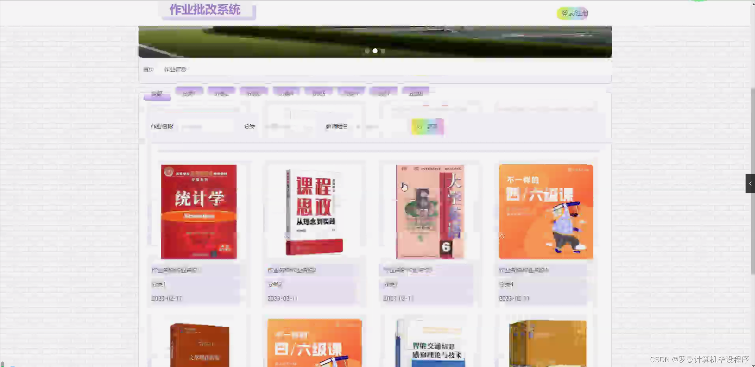Switch to the 分类6 tab
This screenshot has width=755, height=367.
point(352,93)
